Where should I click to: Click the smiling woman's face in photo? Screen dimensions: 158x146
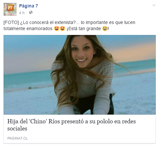(x=82, y=52)
